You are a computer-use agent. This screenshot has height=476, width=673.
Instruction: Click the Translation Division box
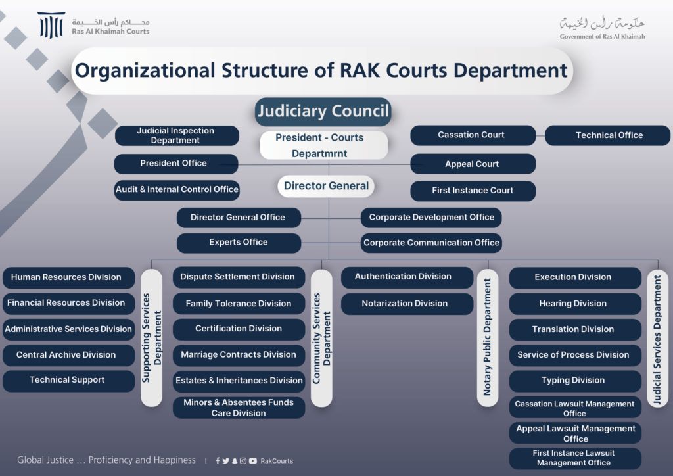pyautogui.click(x=574, y=329)
